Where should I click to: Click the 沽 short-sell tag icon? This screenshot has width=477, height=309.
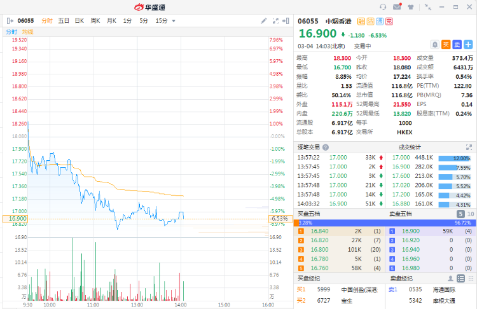pyautogui.click(x=370, y=21)
